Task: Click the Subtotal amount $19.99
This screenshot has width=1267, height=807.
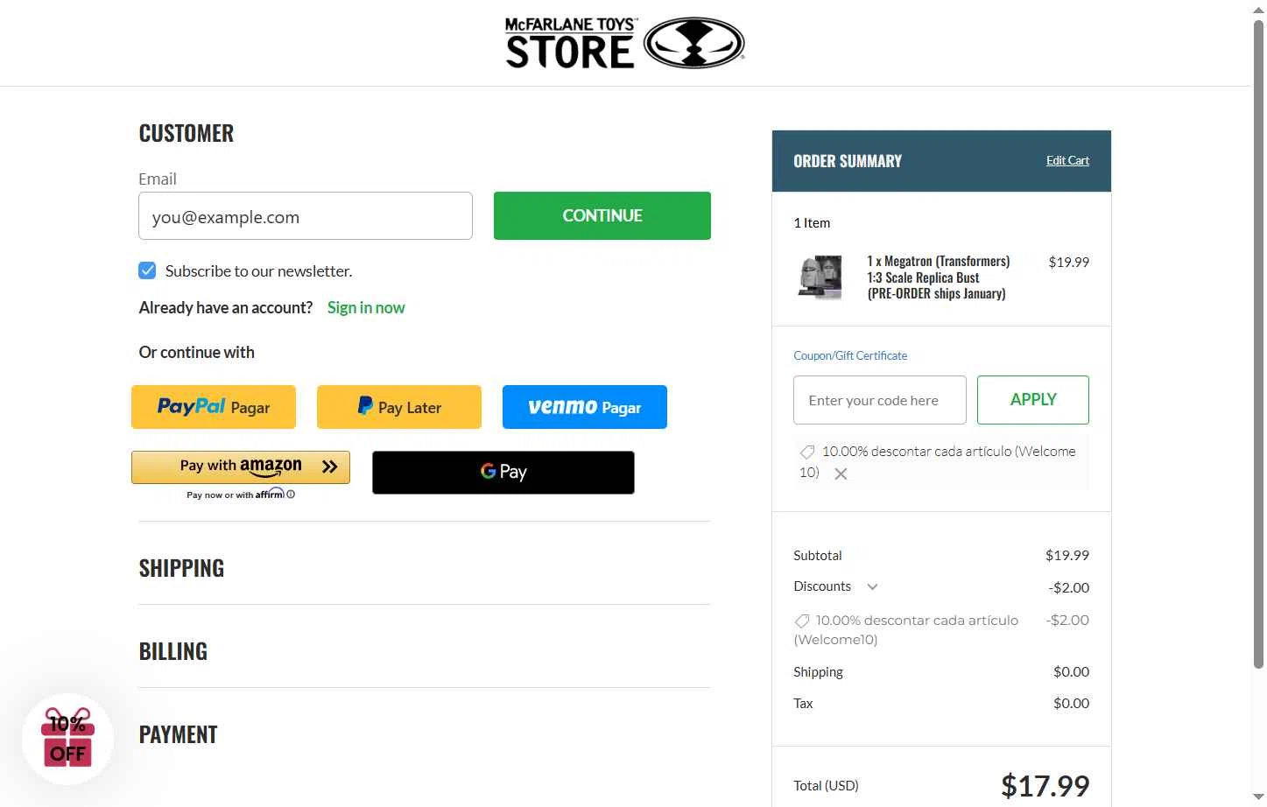Action: [x=1067, y=555]
